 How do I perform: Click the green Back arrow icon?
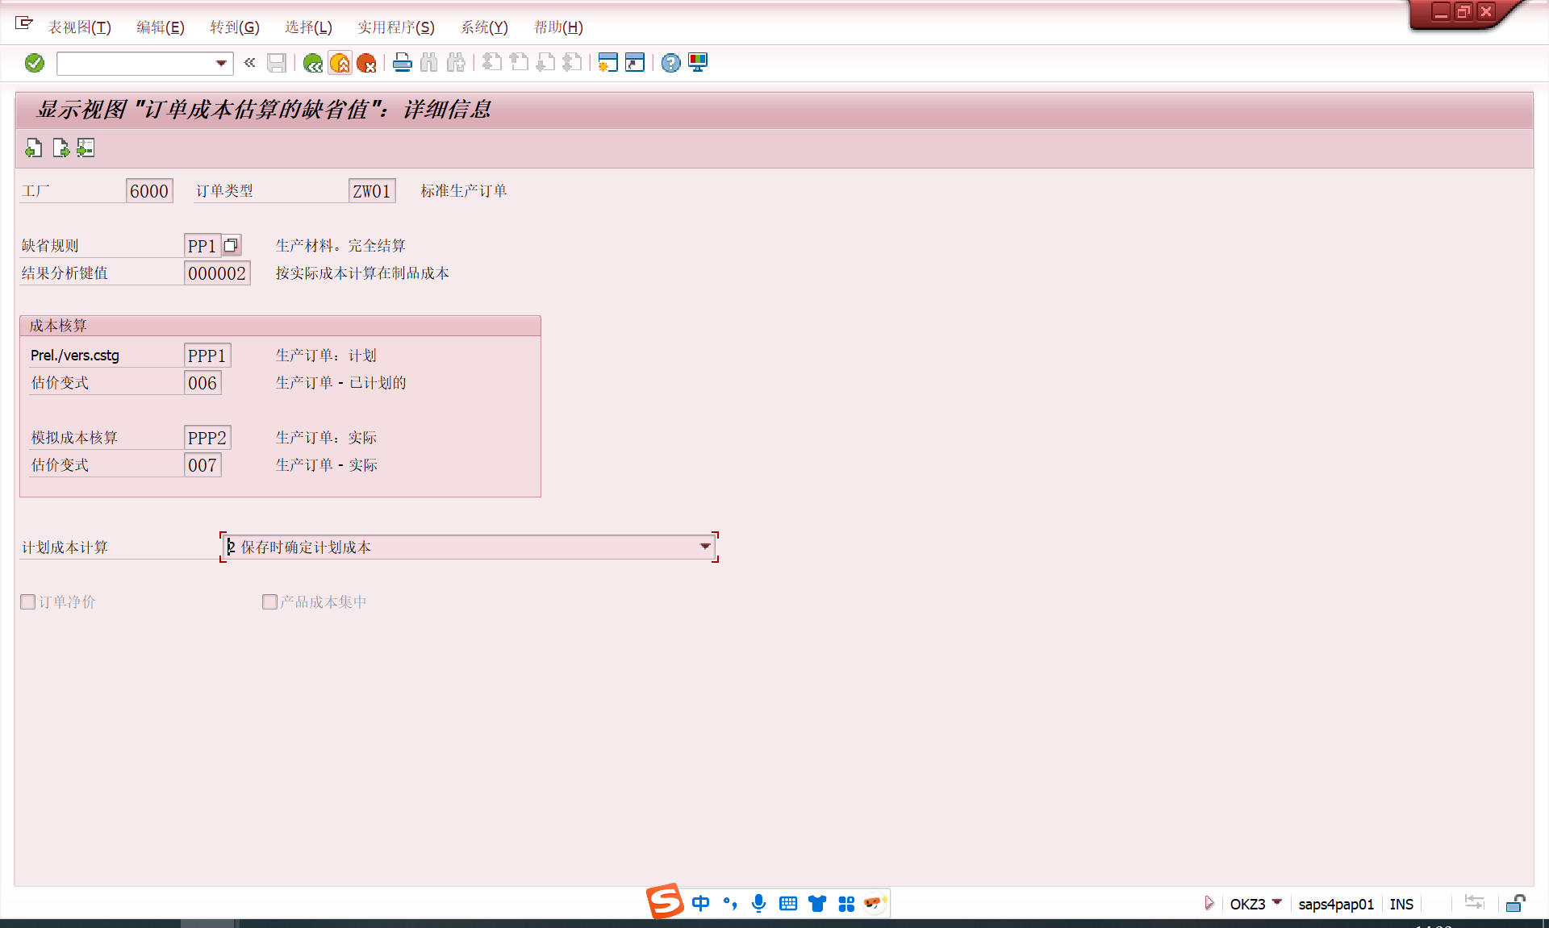pos(313,63)
